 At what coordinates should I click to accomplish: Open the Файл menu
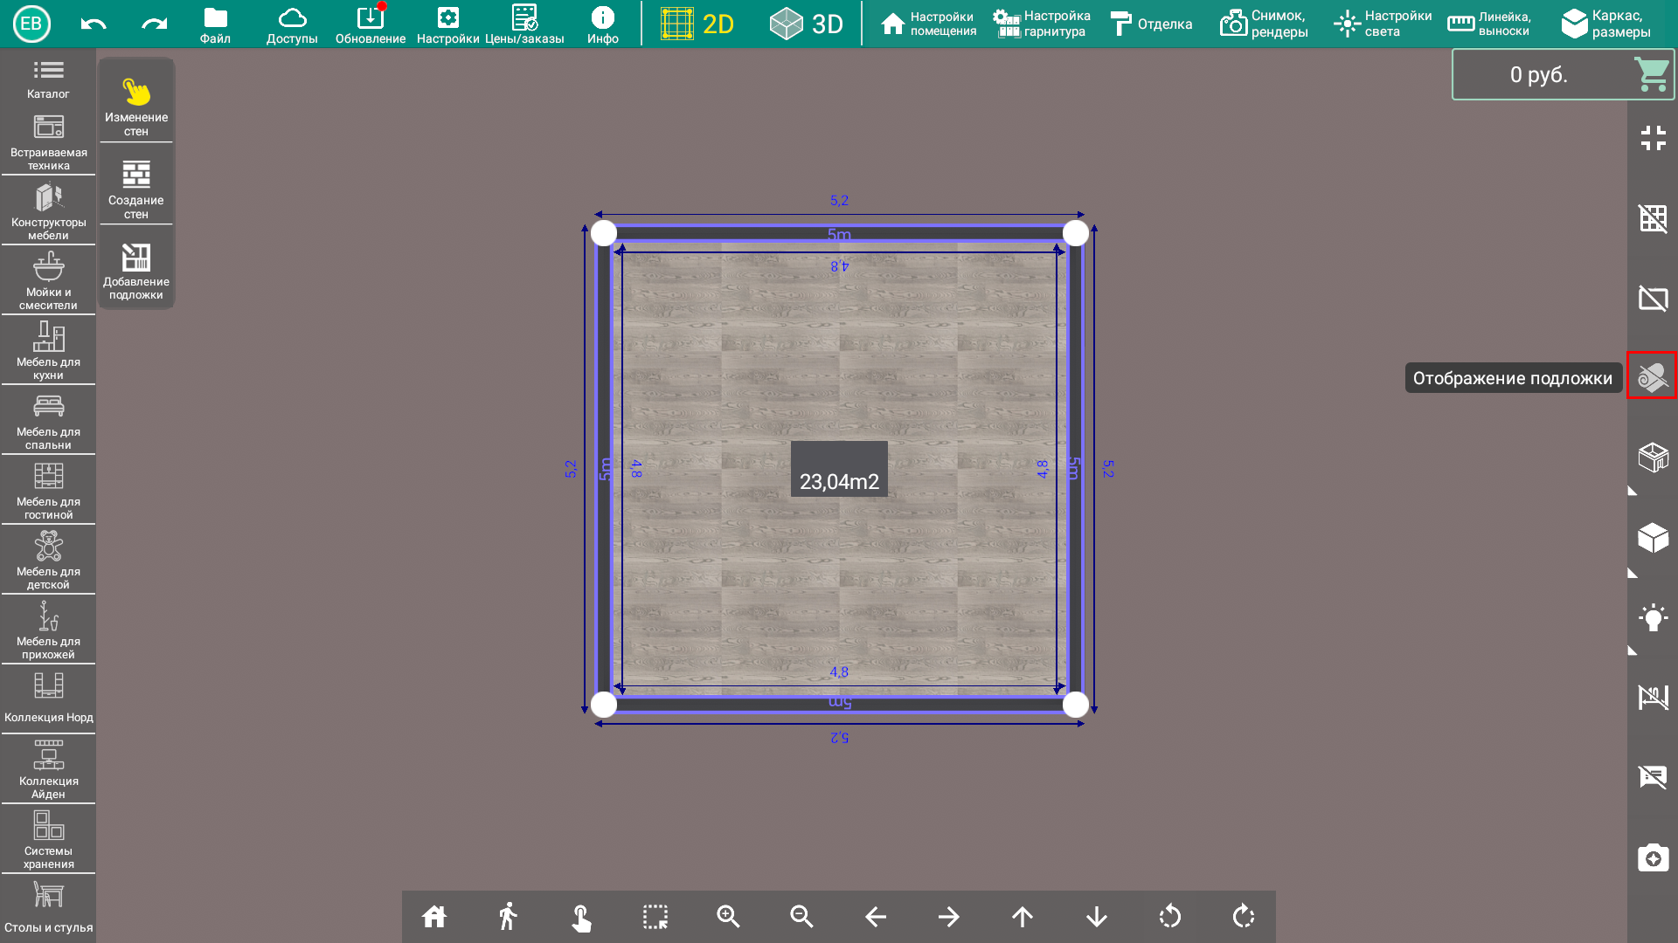[215, 24]
